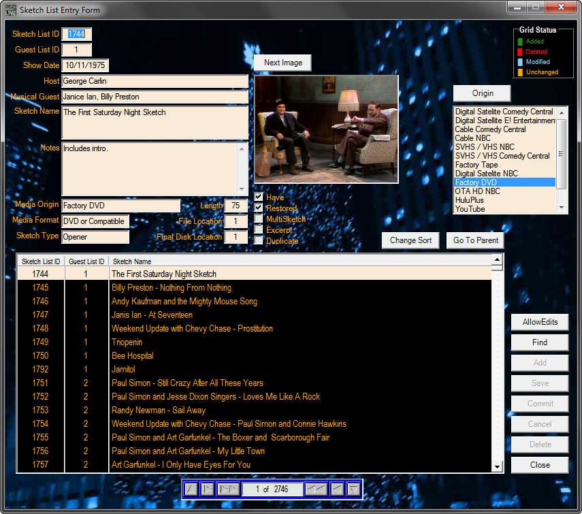
Task: Enable the MultiSketch checkbox
Action: click(x=259, y=219)
